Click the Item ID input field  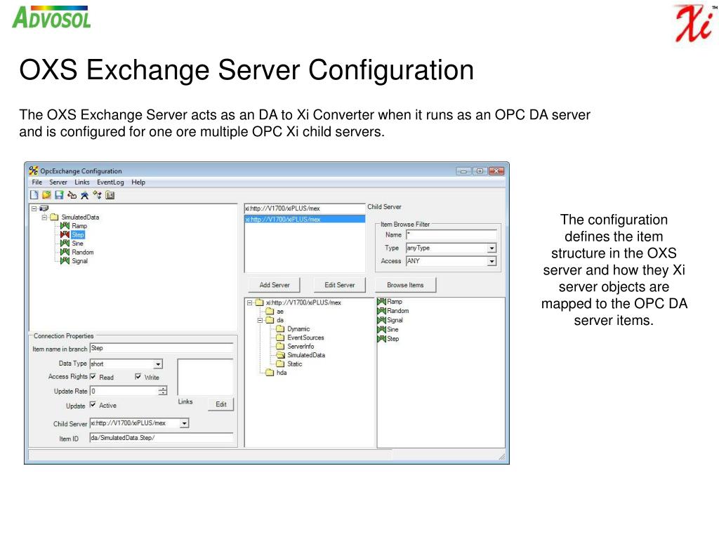pos(161,438)
